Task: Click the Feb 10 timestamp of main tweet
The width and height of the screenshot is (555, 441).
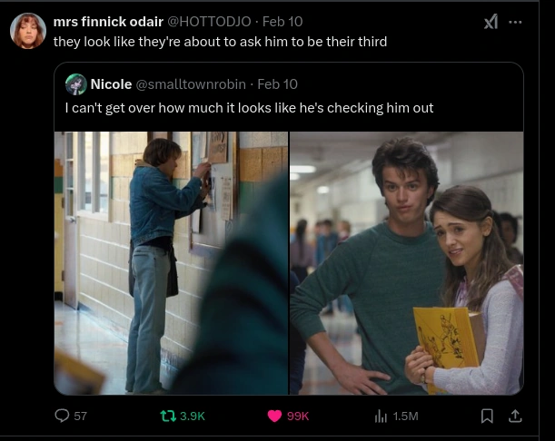Action: [x=282, y=22]
